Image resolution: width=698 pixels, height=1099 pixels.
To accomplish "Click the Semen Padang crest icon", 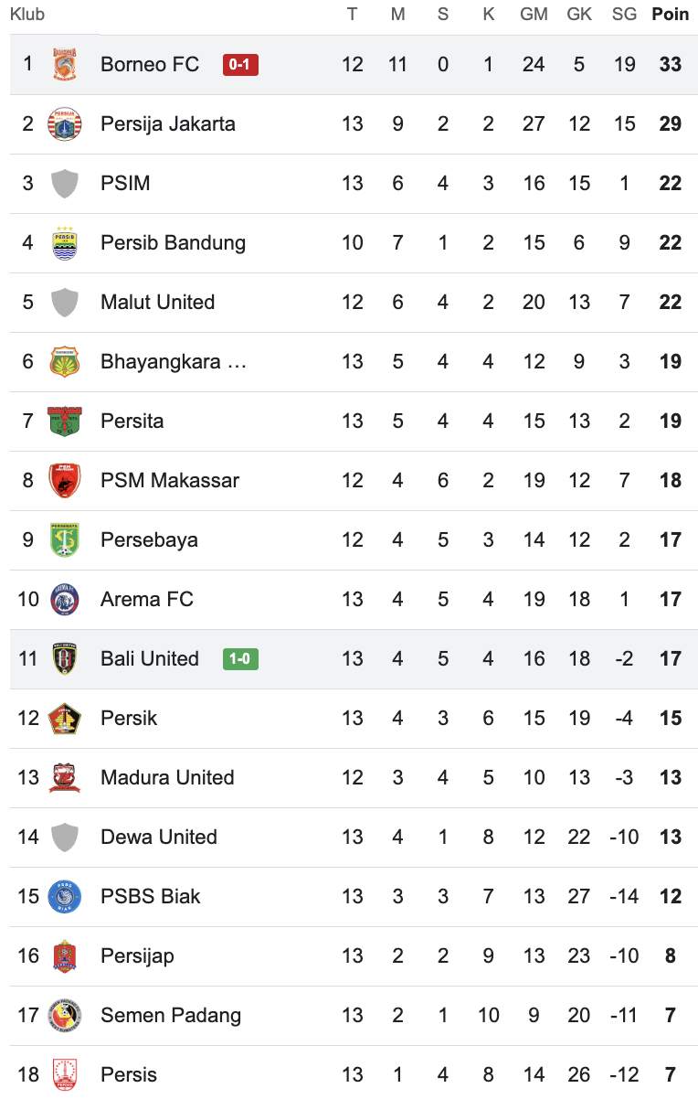I will point(65,1016).
